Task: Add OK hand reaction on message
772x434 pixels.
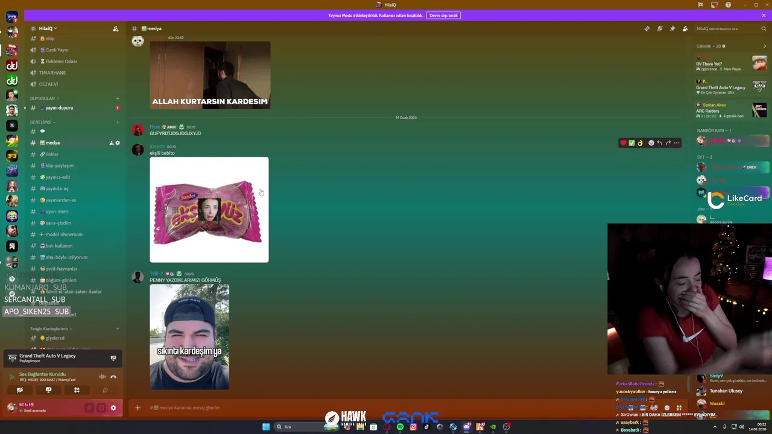Action: click(640, 143)
